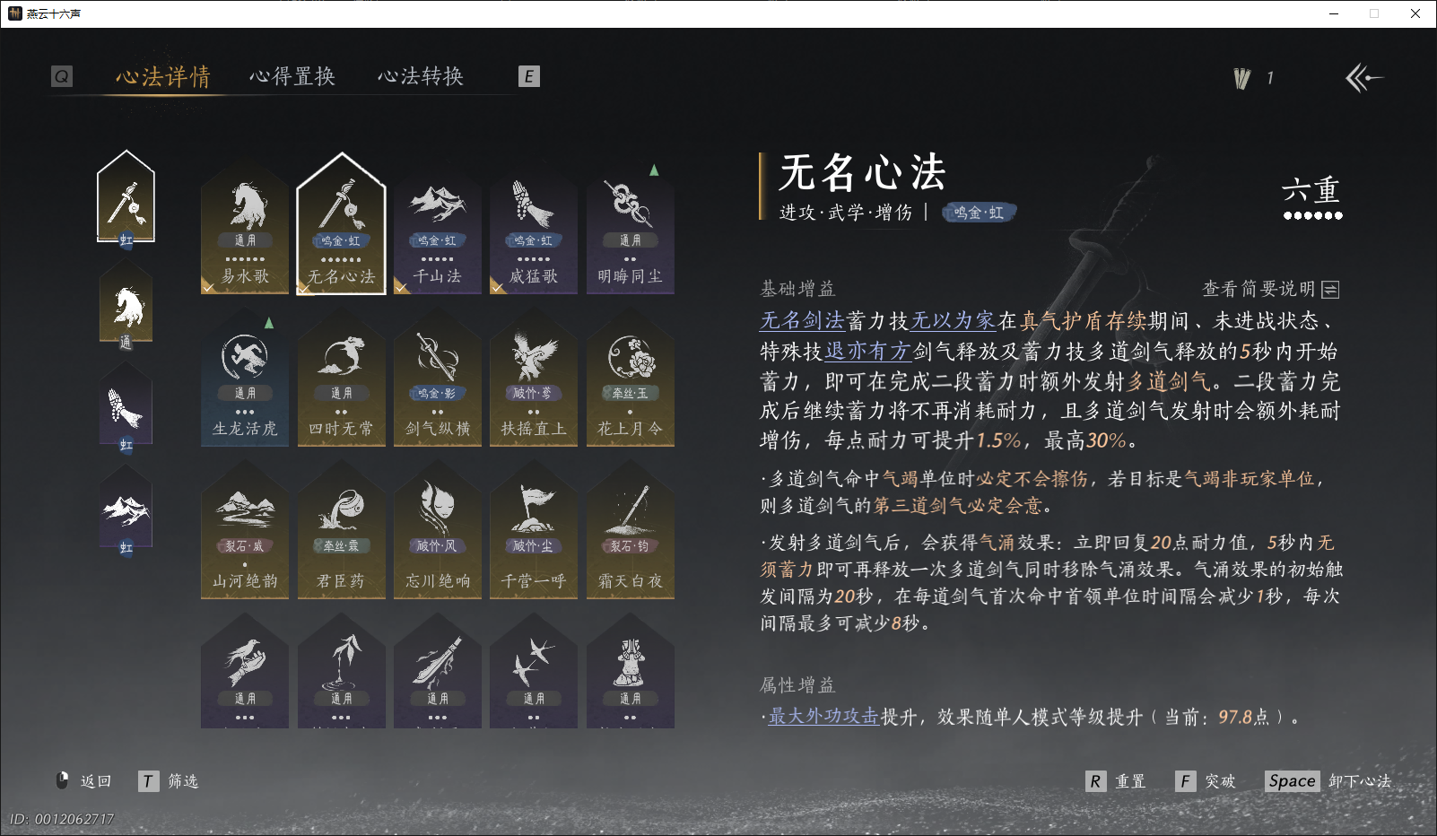Choose the 四时无常 card
Image resolution: width=1437 pixels, height=836 pixels.
342,377
